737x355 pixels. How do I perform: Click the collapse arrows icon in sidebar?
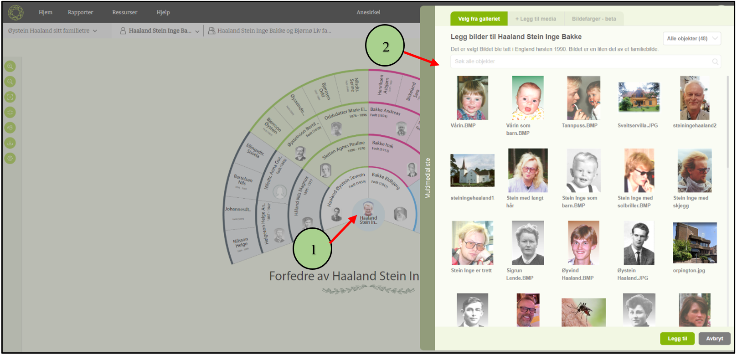tap(10, 112)
